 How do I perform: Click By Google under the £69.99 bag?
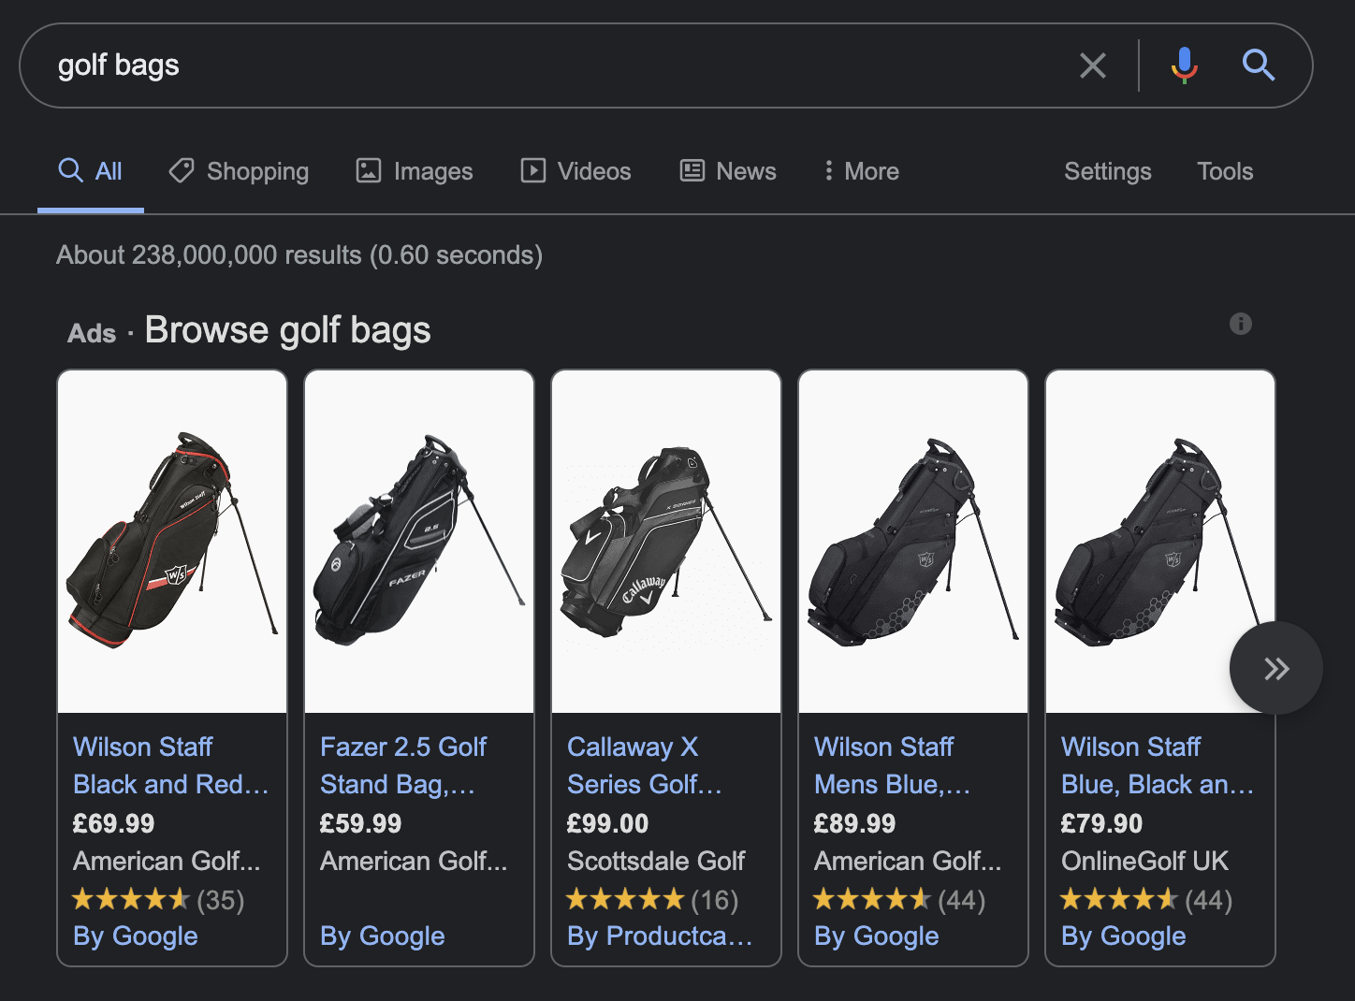click(x=136, y=936)
